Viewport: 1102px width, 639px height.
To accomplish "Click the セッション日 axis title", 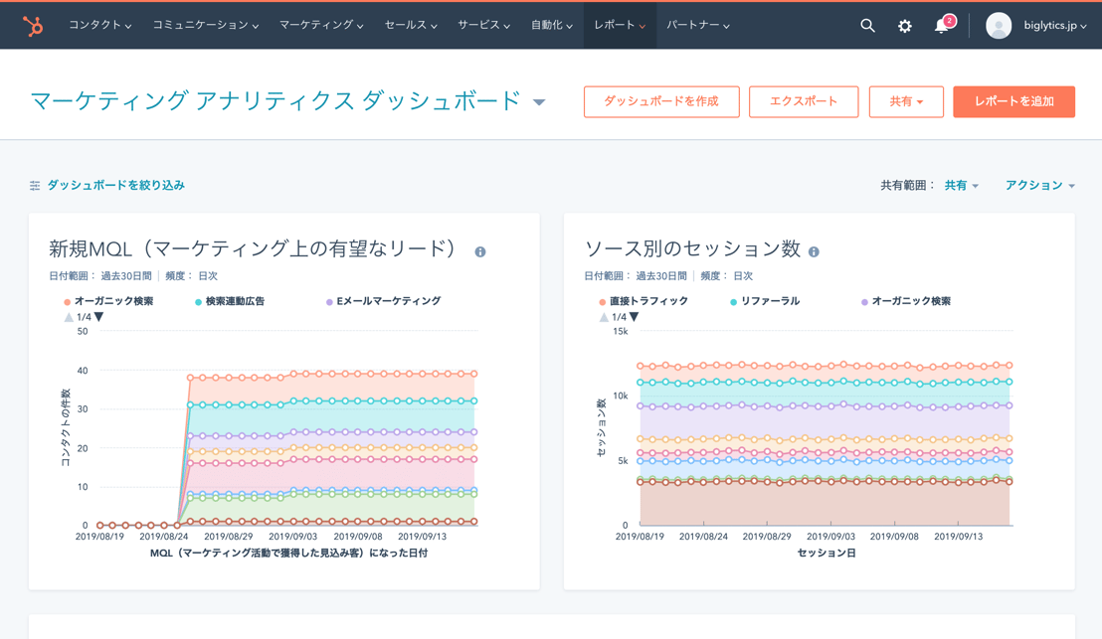I will (826, 554).
